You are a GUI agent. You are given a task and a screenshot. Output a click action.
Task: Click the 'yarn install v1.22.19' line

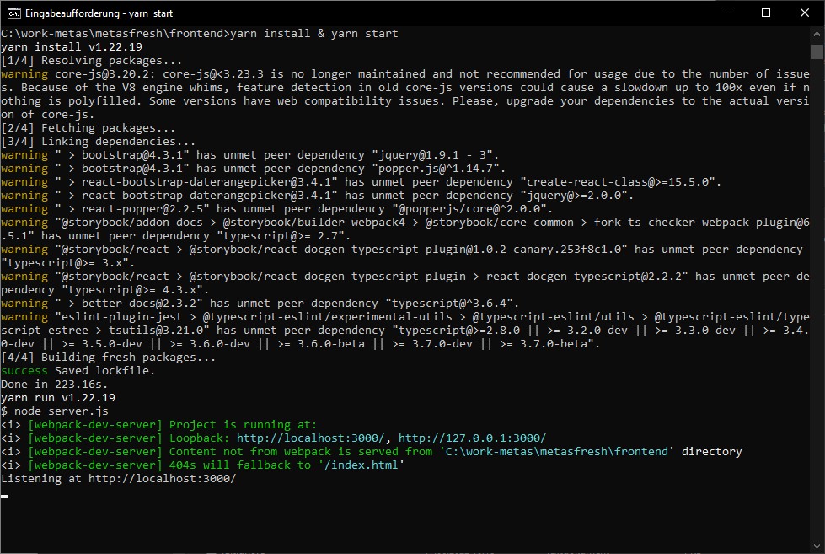coord(72,47)
